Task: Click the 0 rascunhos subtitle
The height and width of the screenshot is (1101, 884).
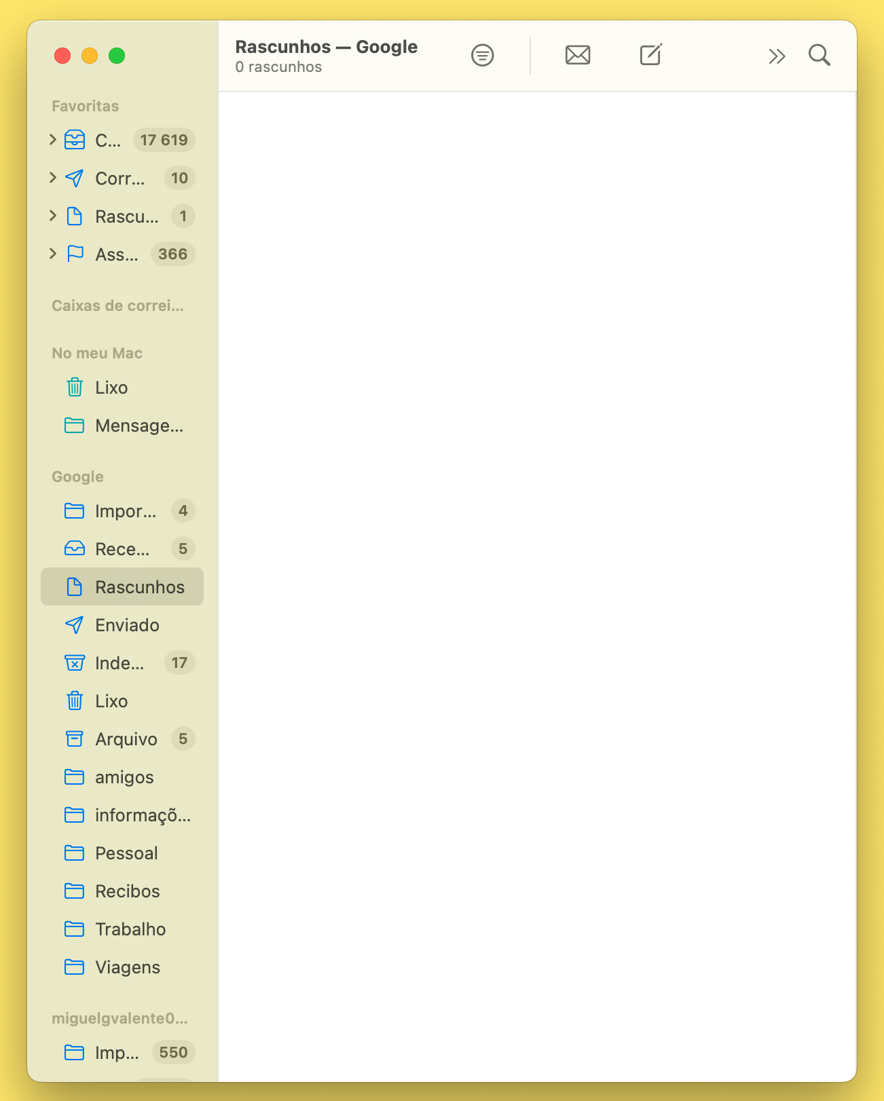Action: [x=278, y=67]
